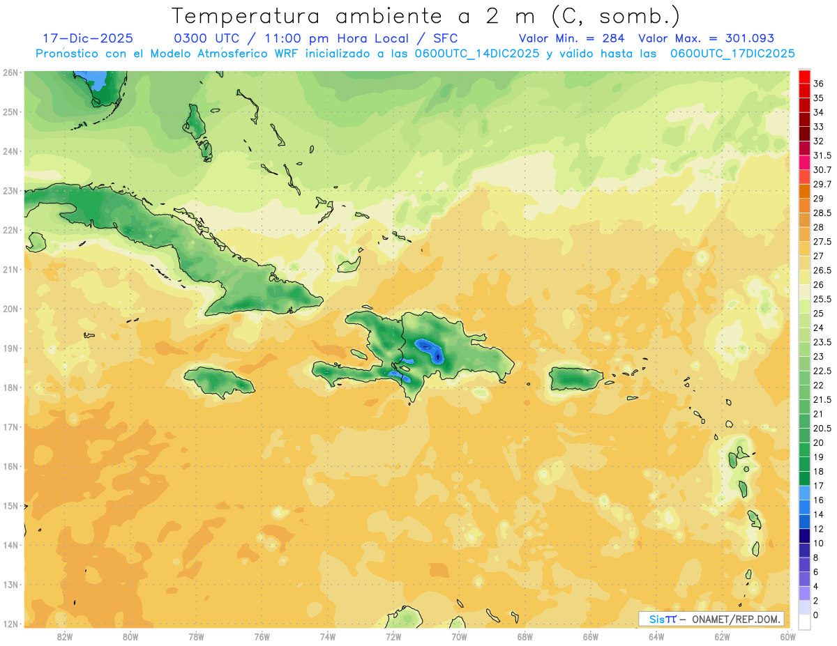Click the legend value 21.5

tap(822, 399)
